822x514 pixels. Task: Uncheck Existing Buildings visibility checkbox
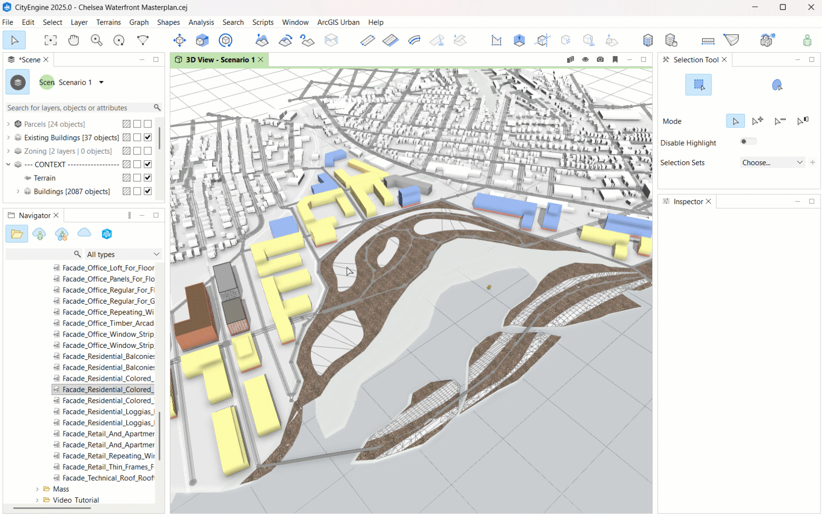pyautogui.click(x=148, y=138)
